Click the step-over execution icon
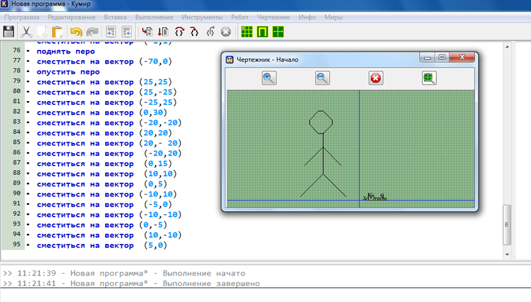531x302 pixels. (179, 32)
